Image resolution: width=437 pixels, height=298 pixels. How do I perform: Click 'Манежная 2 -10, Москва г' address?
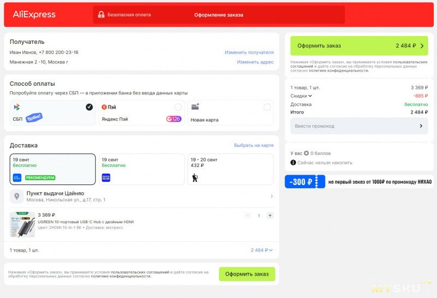[x=39, y=62]
